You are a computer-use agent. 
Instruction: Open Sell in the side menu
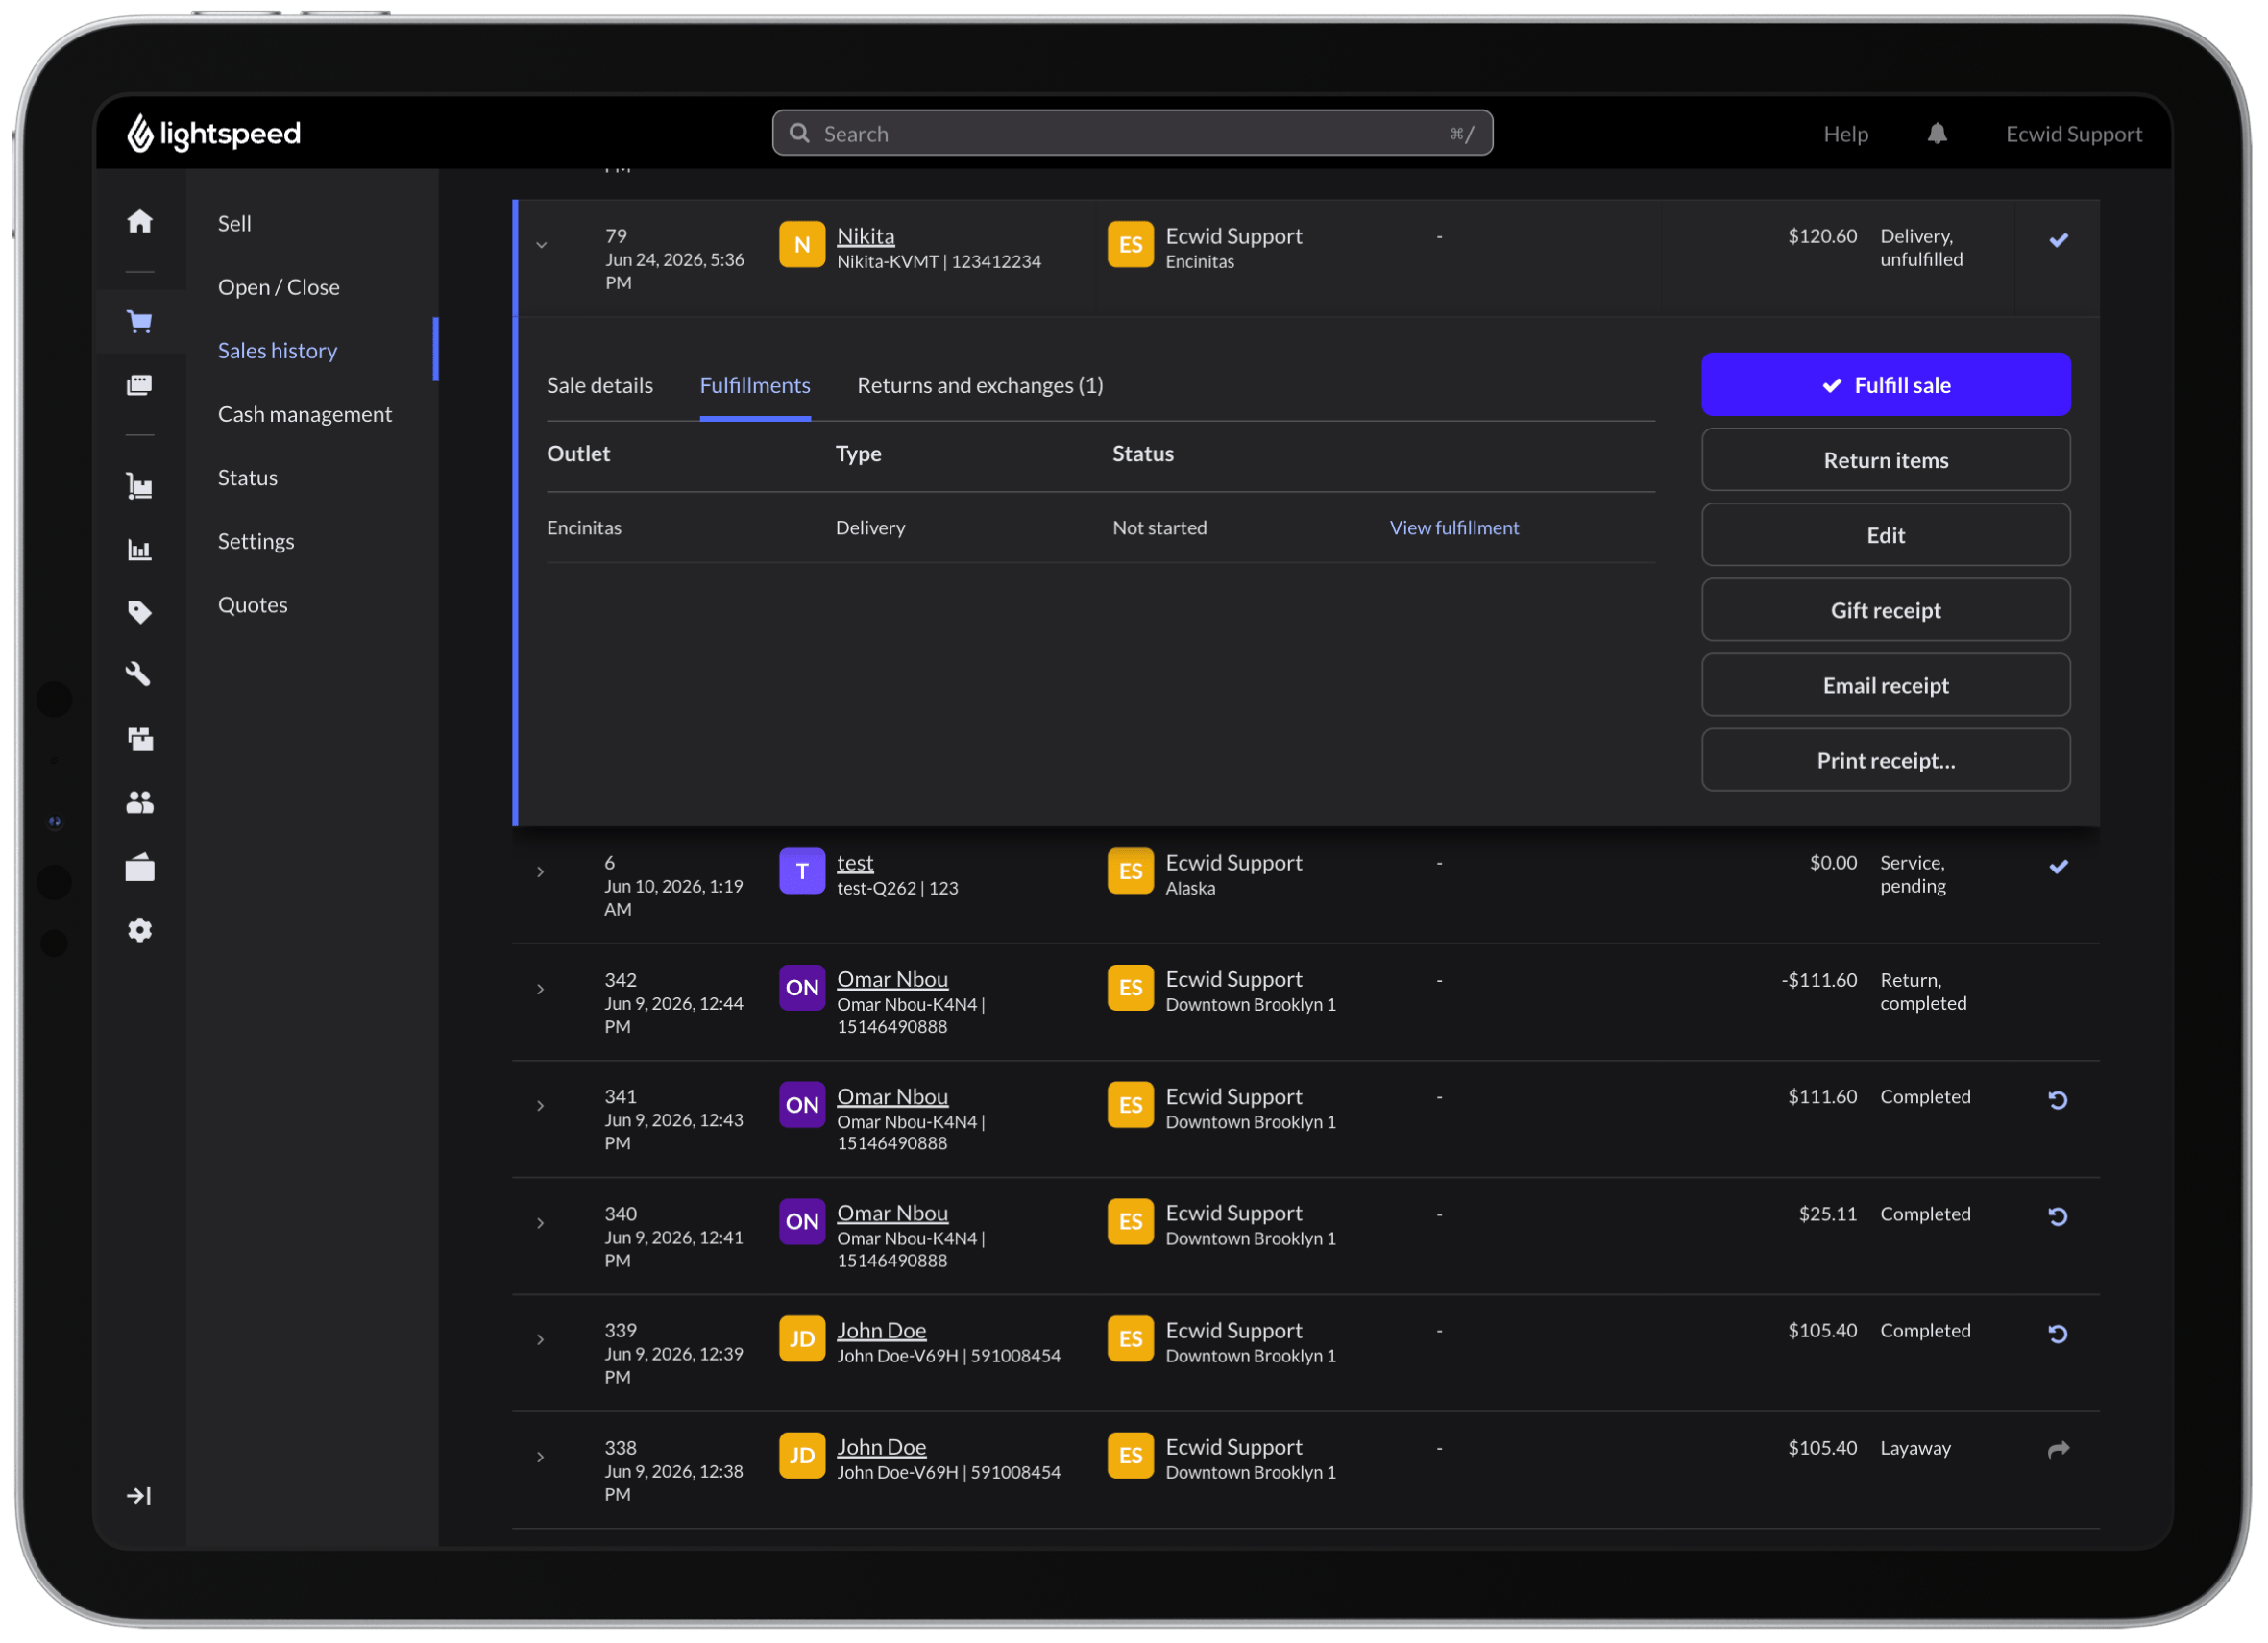235,223
